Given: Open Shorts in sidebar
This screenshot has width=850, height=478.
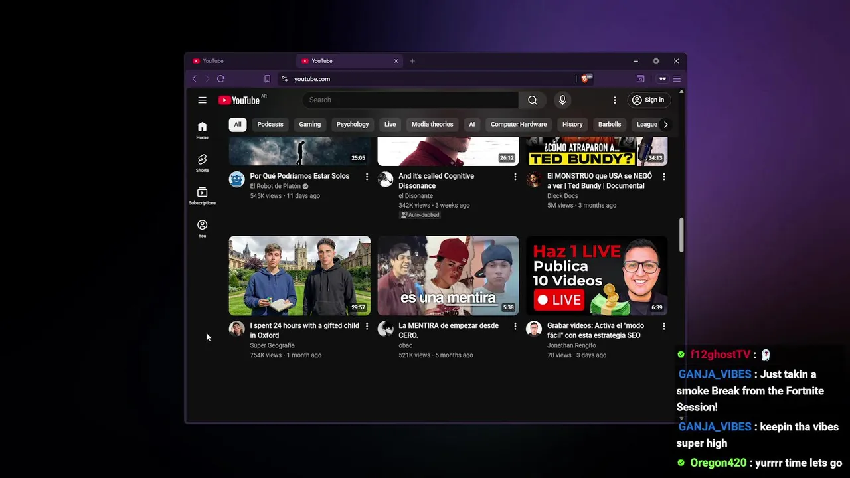Looking at the screenshot, I should (x=202, y=163).
